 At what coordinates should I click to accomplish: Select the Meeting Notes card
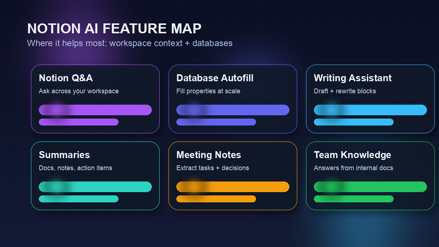pos(233,176)
